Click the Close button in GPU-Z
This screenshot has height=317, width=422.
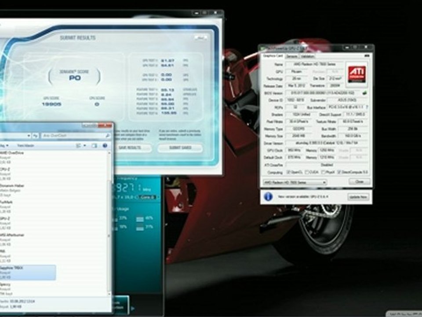click(x=360, y=182)
